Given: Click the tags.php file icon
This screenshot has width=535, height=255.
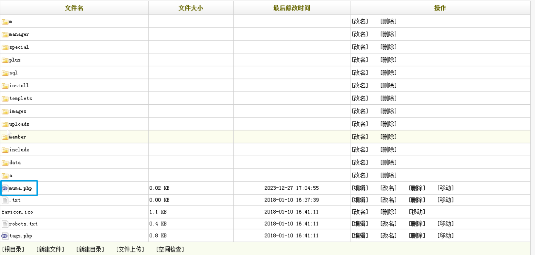Looking at the screenshot, I should pos(5,236).
